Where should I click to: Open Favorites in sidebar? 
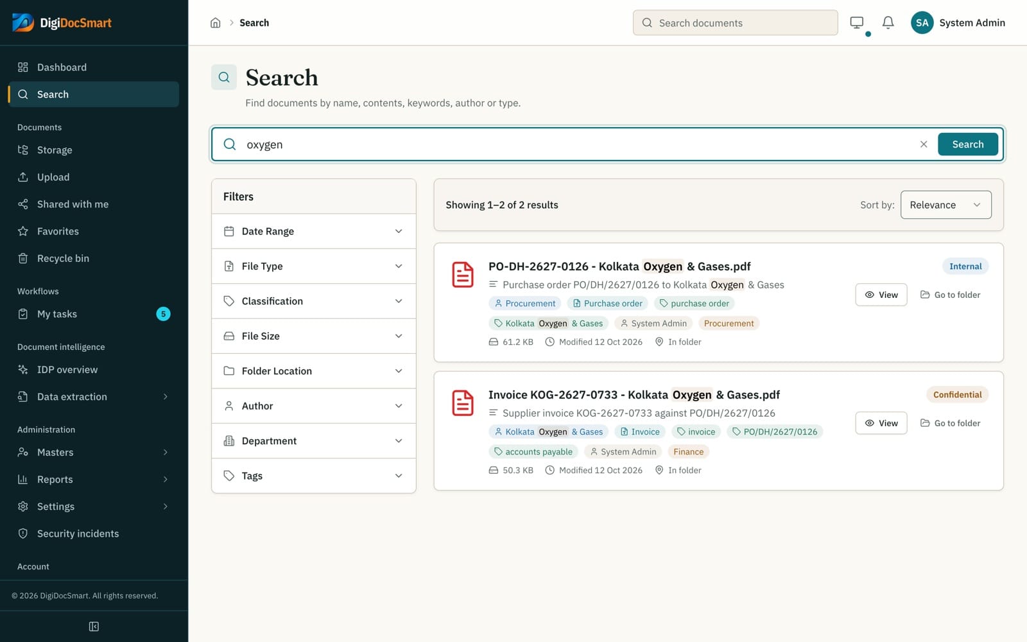pos(94,230)
